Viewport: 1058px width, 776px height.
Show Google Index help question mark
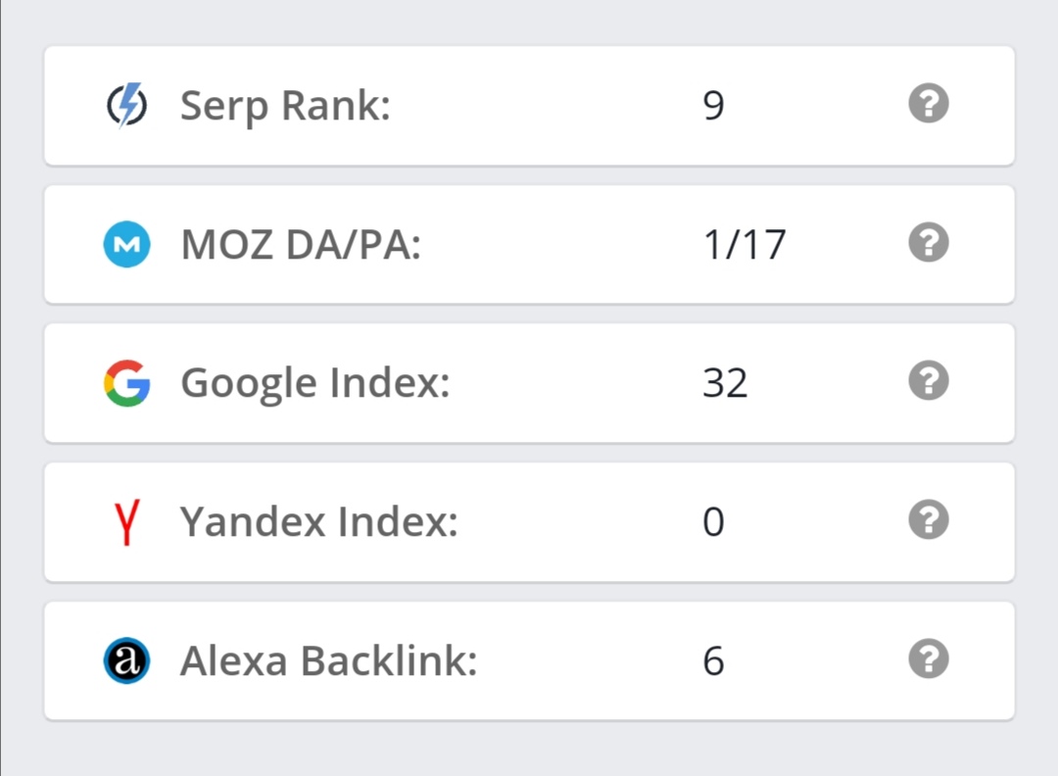pyautogui.click(x=929, y=380)
